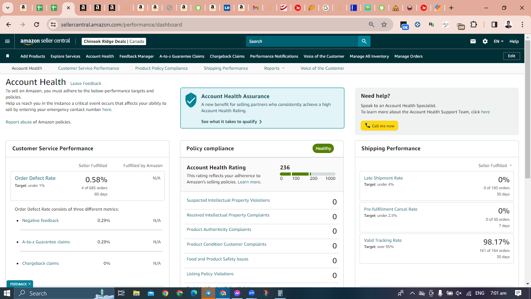The width and height of the screenshot is (531, 299).
Task: Open the Seller Central settings gear
Action: click(x=485, y=41)
